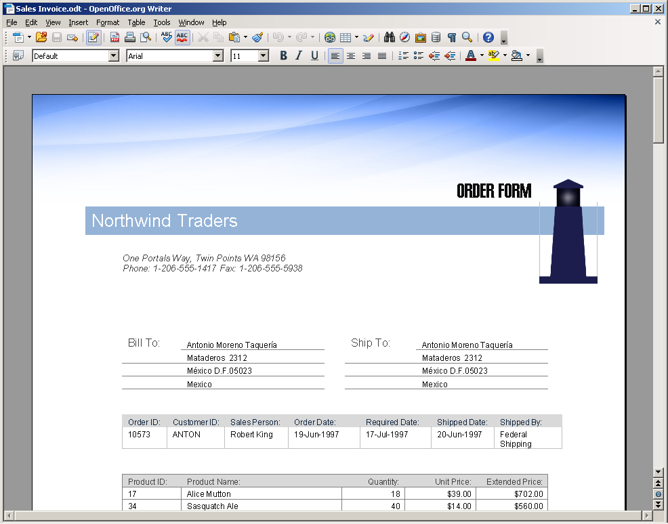Image resolution: width=668 pixels, height=524 pixels.
Task: Open the font size dropdown list
Action: click(264, 56)
